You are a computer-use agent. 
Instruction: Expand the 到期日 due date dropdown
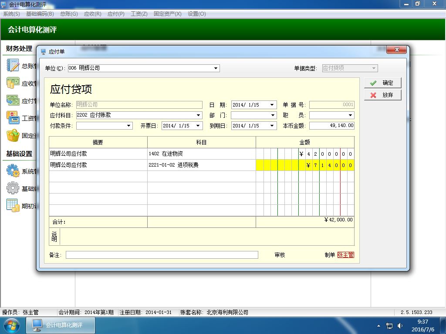click(272, 126)
